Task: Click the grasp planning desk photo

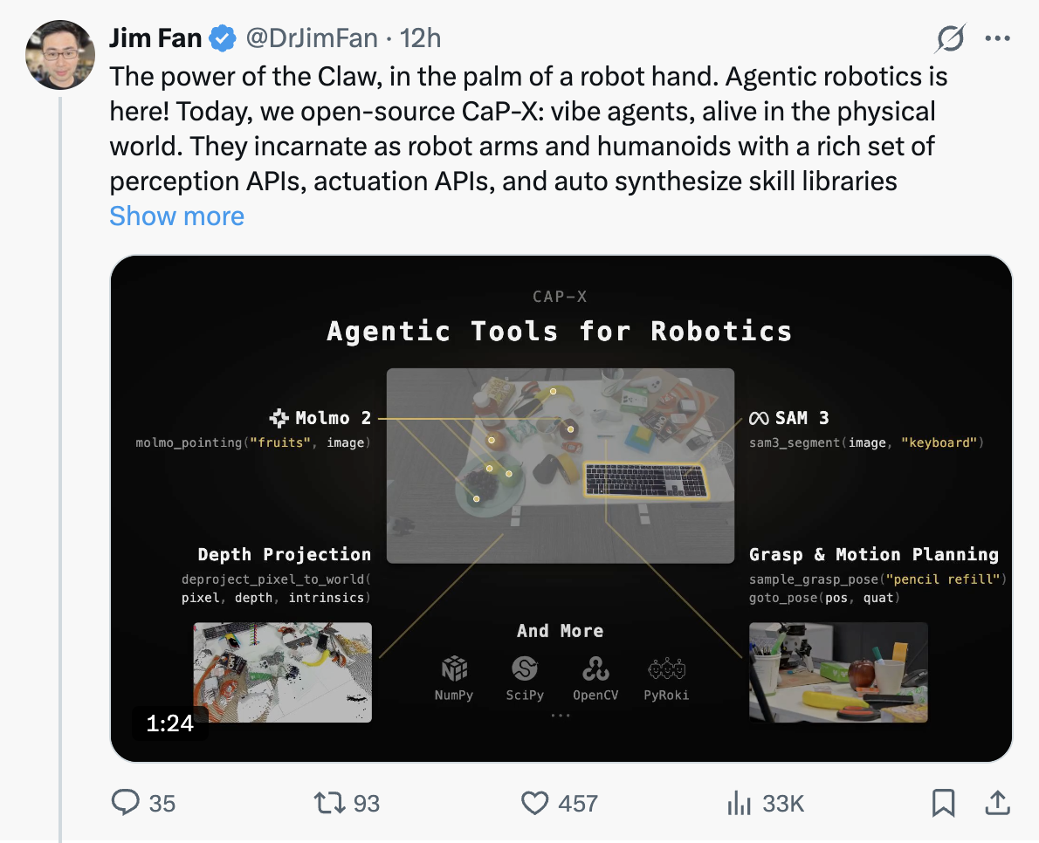Action: pos(838,671)
